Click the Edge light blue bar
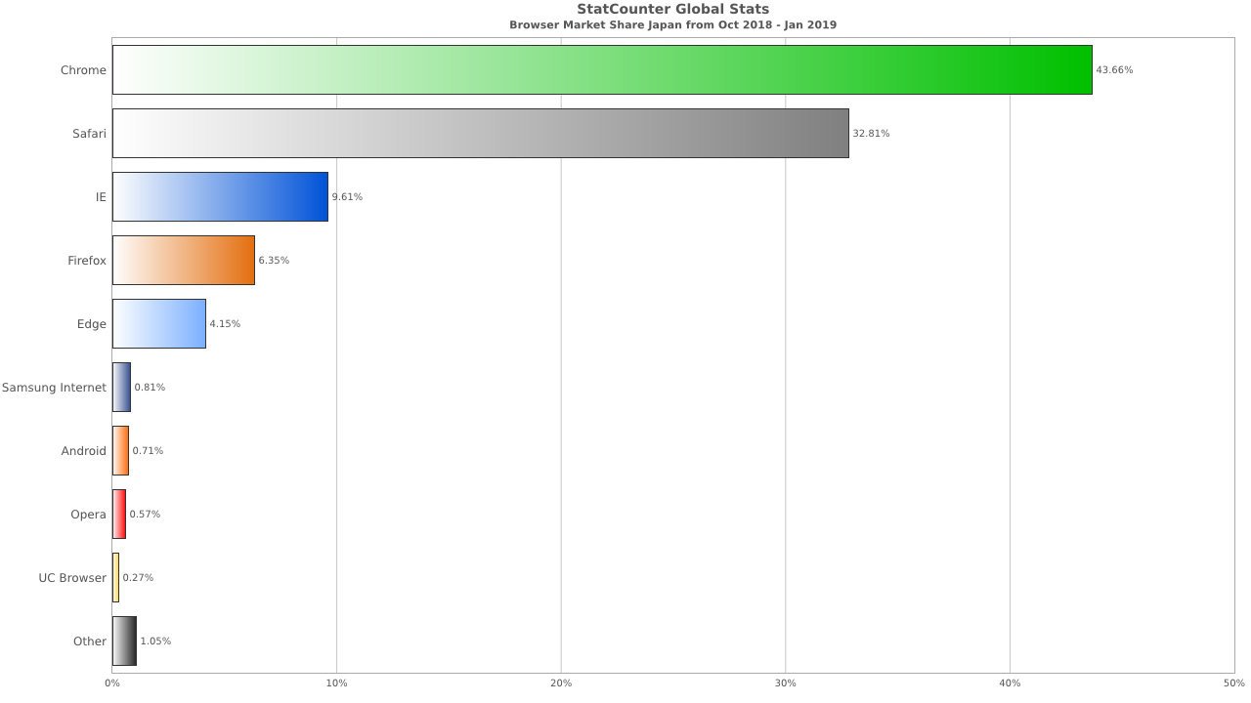The image size is (1251, 703). 159,323
